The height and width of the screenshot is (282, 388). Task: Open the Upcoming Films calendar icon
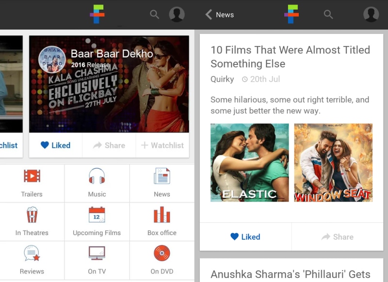click(97, 215)
